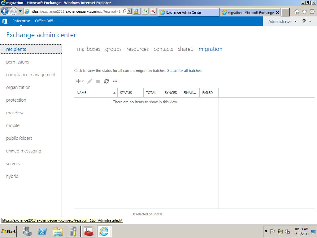This screenshot has width=317, height=238.
Task: Select mail flow in the left navigation
Action: pyautogui.click(x=15, y=113)
